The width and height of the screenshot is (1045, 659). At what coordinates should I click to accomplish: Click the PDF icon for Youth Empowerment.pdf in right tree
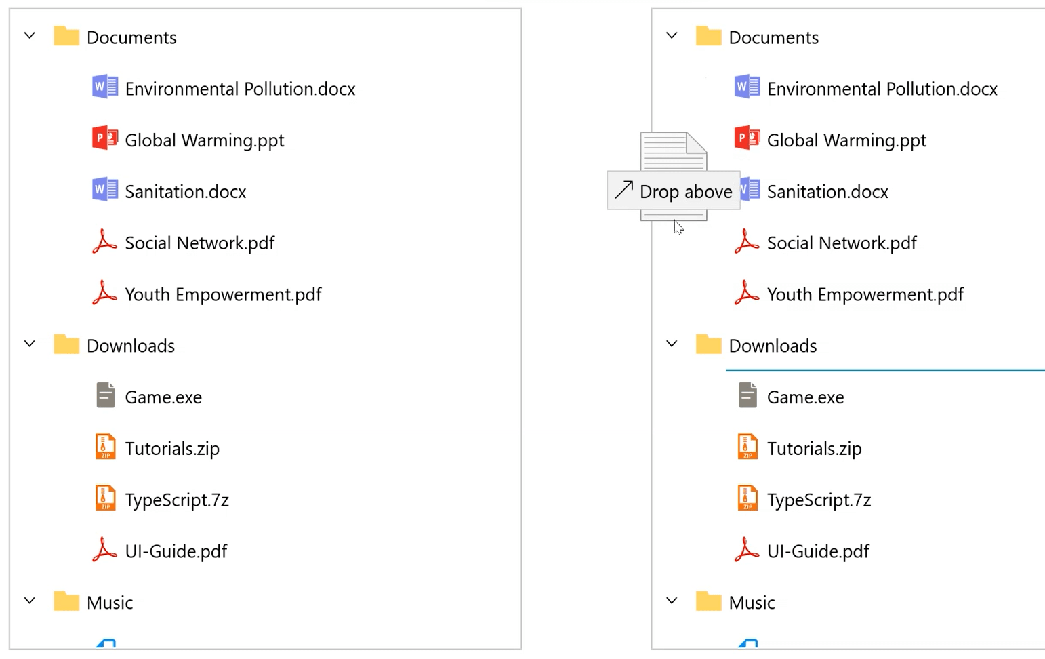pos(747,293)
